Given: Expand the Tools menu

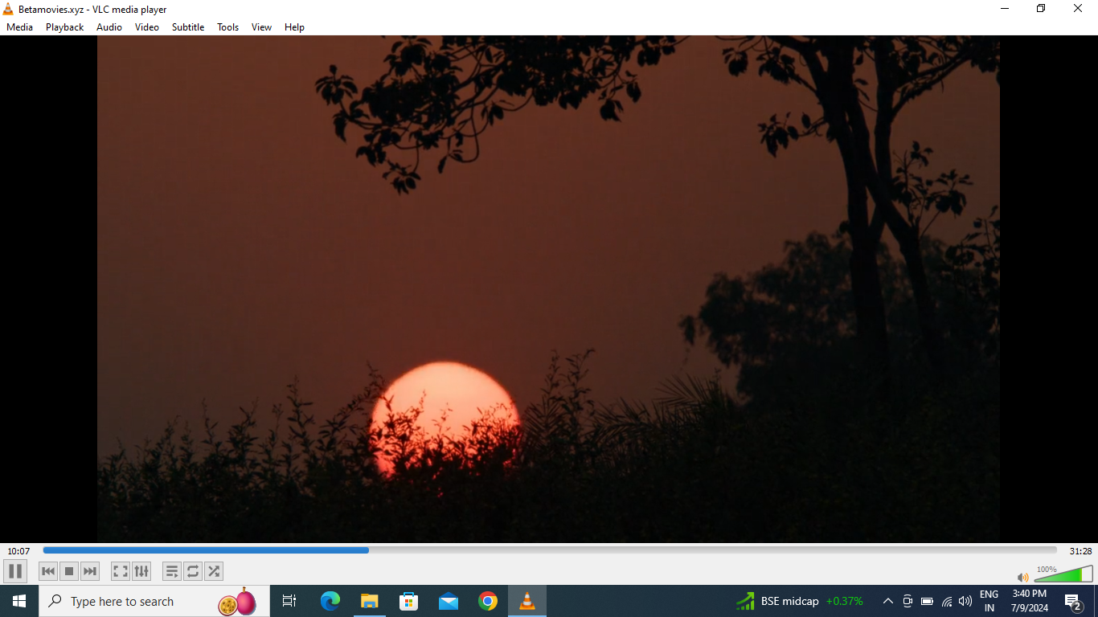Looking at the screenshot, I should 227,27.
